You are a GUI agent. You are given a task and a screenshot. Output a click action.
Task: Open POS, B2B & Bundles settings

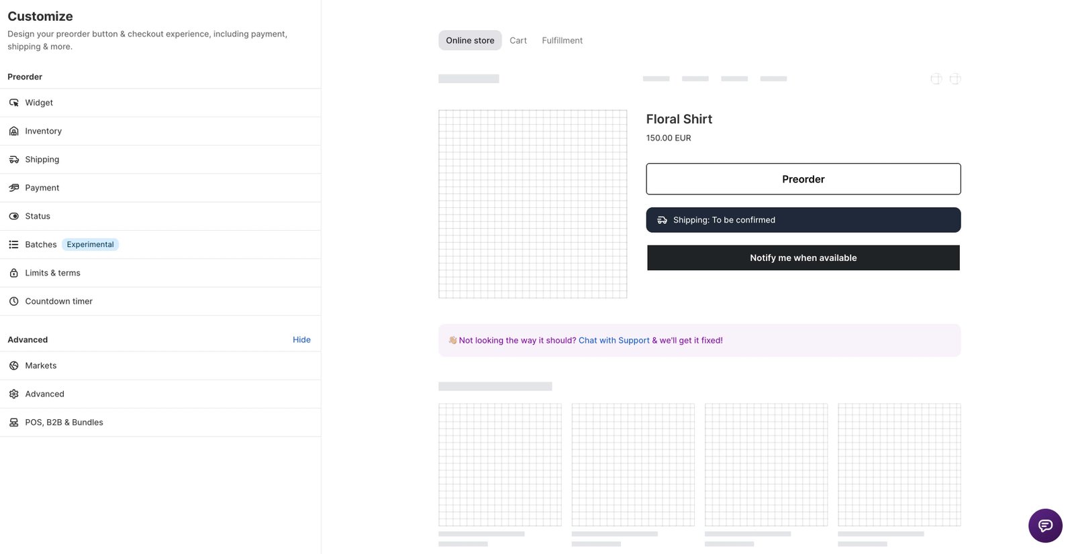coord(160,423)
